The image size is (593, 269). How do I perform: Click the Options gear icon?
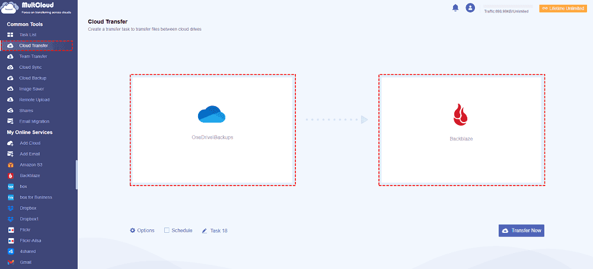coord(132,230)
